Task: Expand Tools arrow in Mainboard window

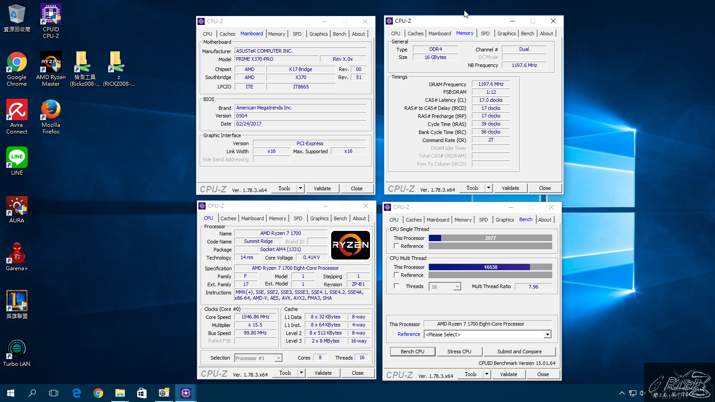Action: coord(300,188)
